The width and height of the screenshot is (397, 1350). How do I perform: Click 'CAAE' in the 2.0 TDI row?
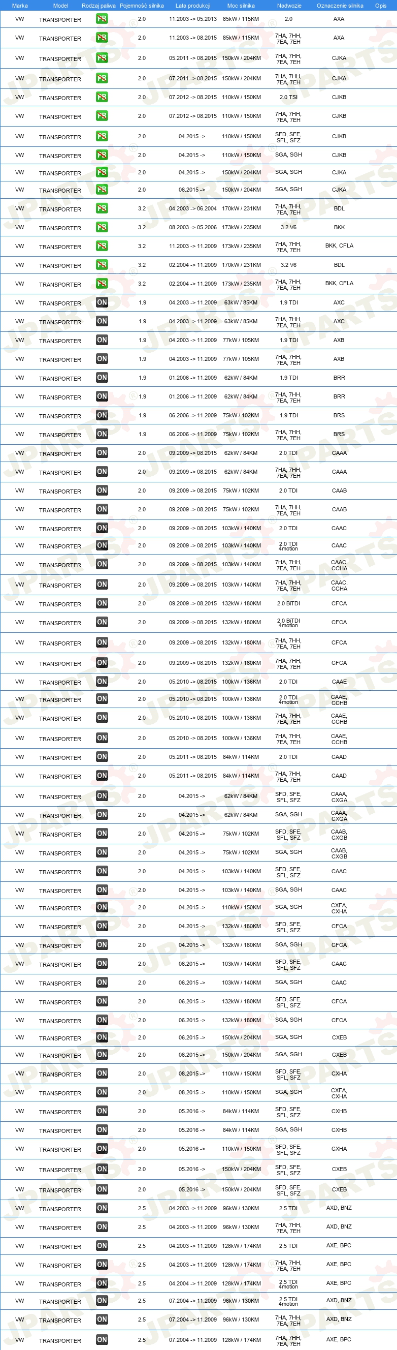pos(339,682)
